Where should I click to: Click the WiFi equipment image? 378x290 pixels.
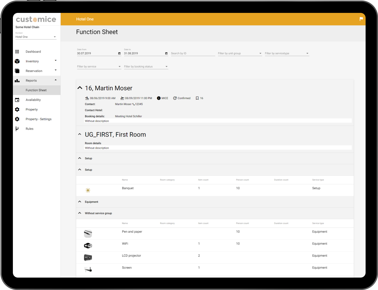click(88, 245)
